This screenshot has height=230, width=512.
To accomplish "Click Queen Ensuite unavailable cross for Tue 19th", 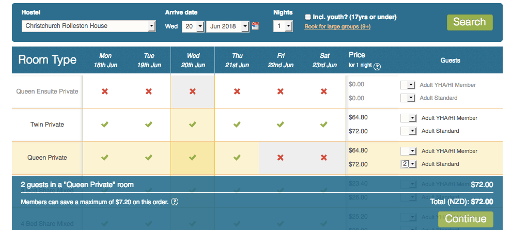I will (x=149, y=91).
